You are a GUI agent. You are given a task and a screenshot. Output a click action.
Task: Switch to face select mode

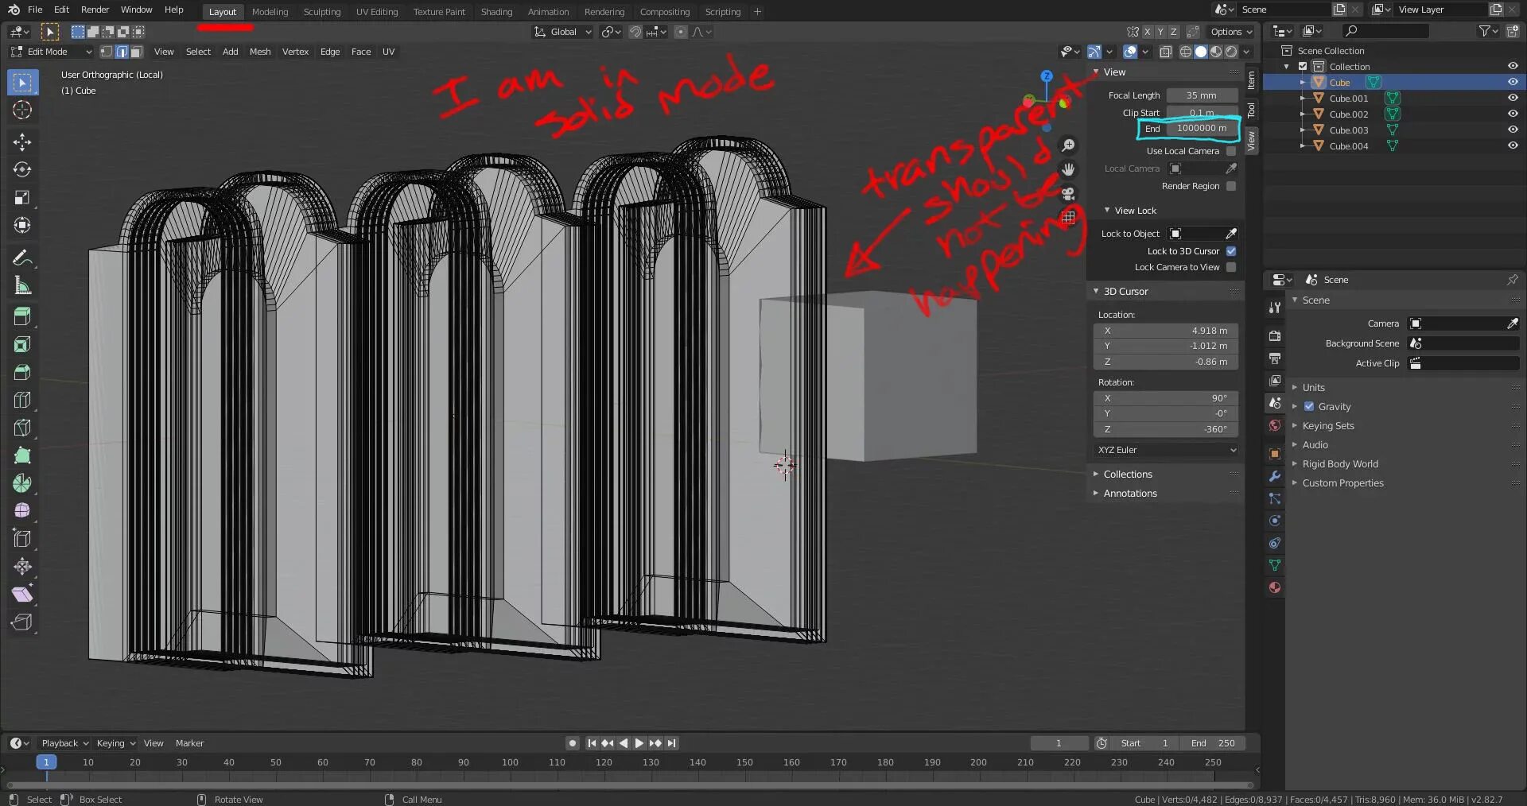pyautogui.click(x=137, y=52)
